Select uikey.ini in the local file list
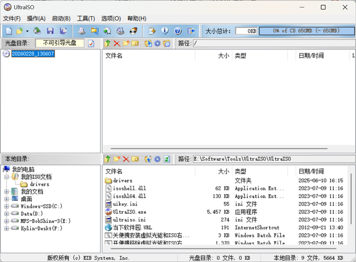 pyautogui.click(x=125, y=204)
